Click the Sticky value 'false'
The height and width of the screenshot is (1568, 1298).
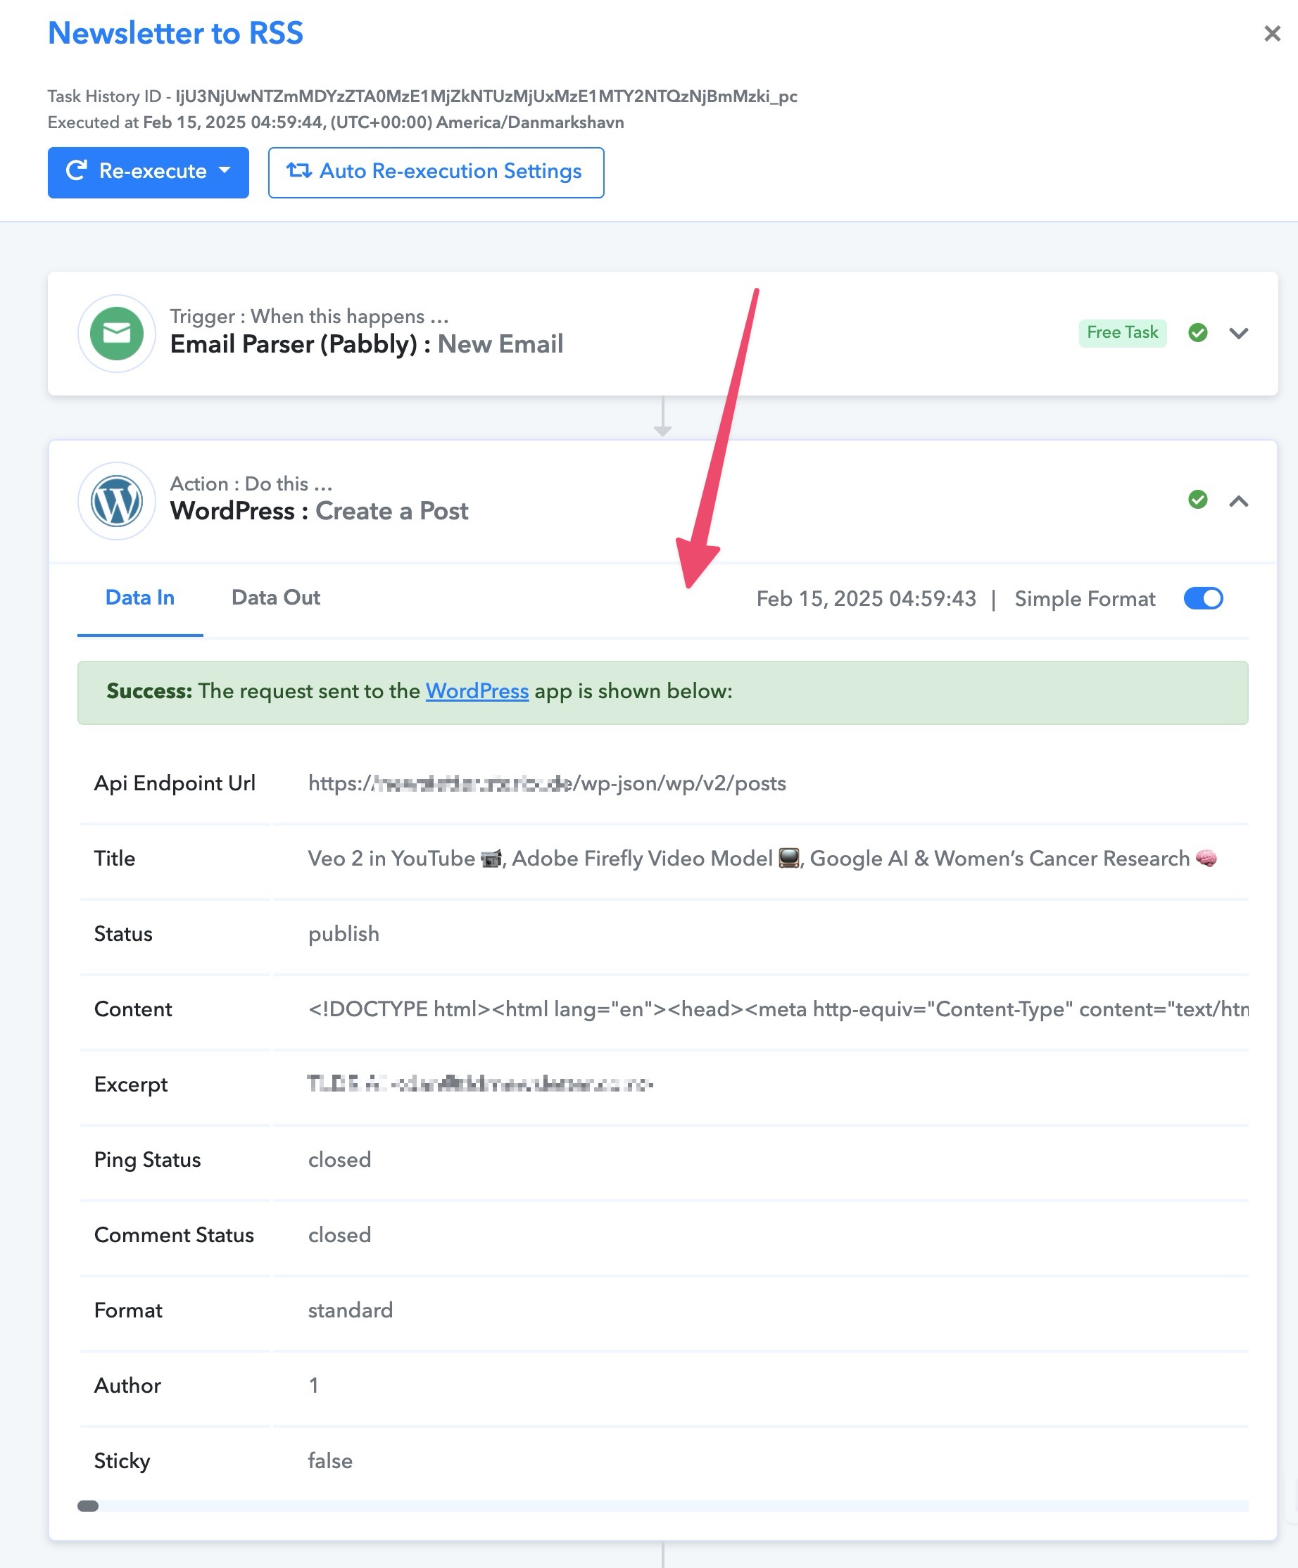coord(330,1461)
